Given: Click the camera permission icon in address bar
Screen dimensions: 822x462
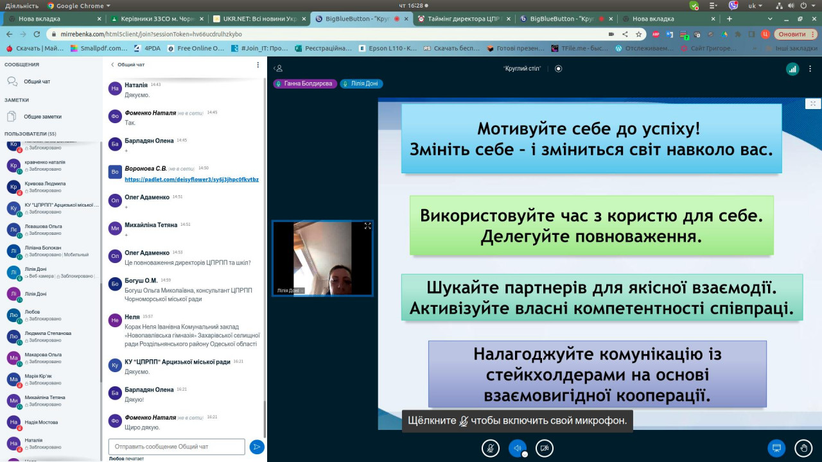Looking at the screenshot, I should (611, 34).
